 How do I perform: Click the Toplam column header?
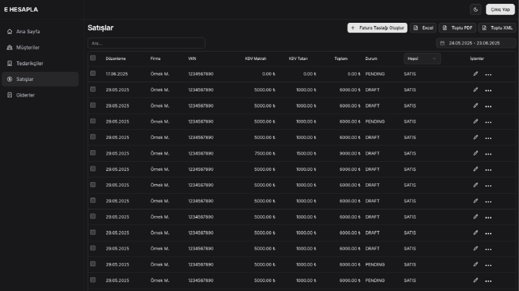[341, 59]
